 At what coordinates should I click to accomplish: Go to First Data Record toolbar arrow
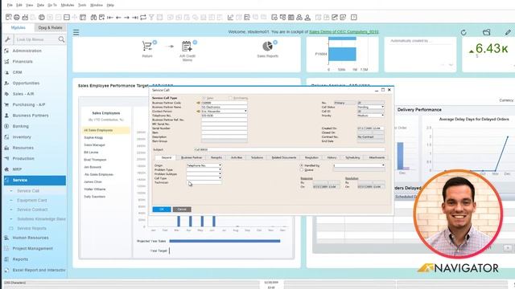pyautogui.click(x=110, y=17)
